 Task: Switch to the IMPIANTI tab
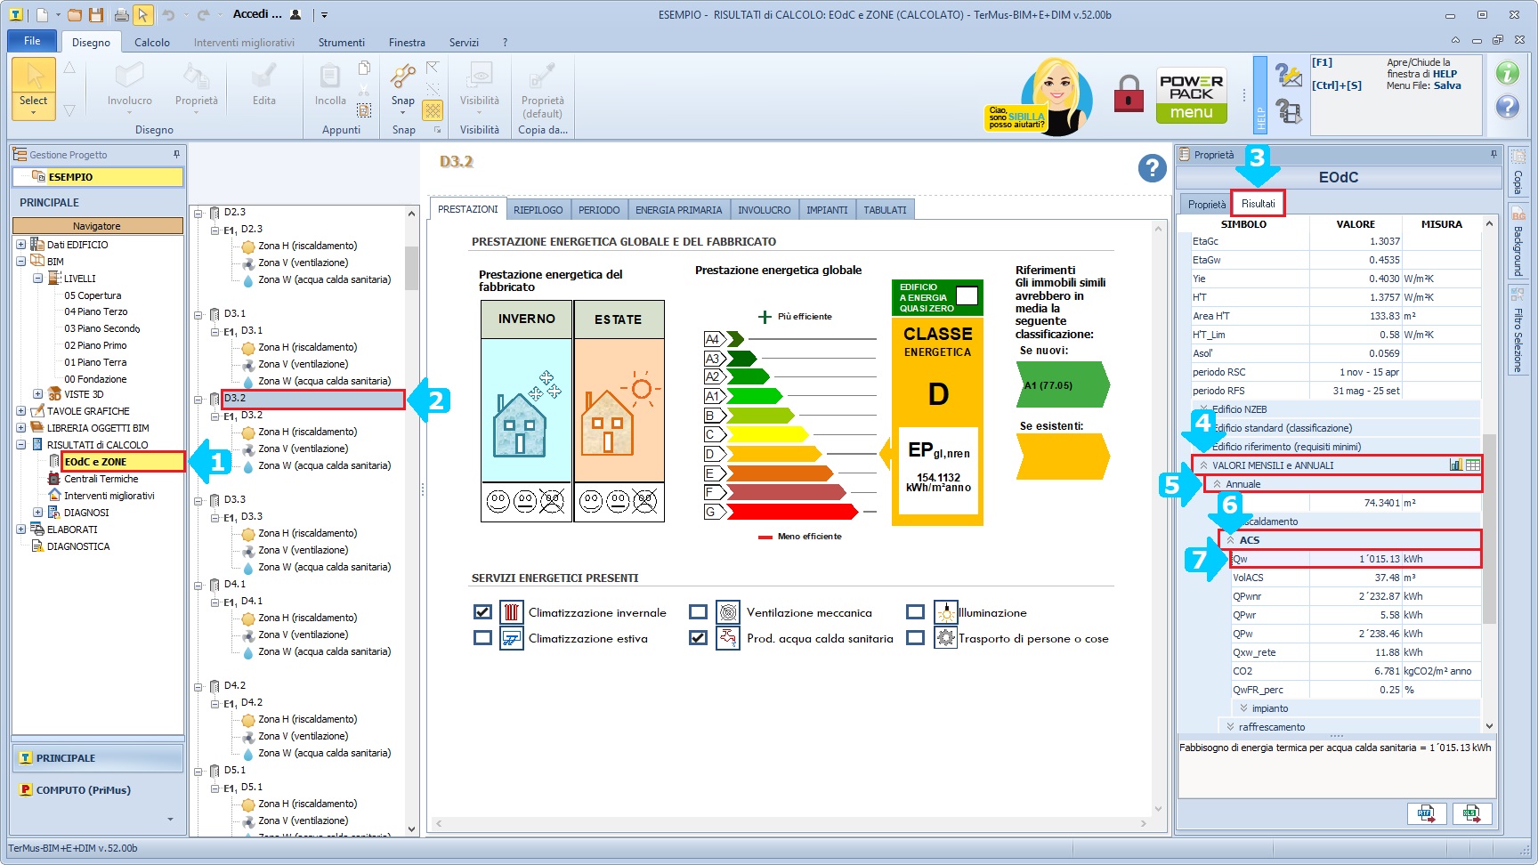coord(827,210)
